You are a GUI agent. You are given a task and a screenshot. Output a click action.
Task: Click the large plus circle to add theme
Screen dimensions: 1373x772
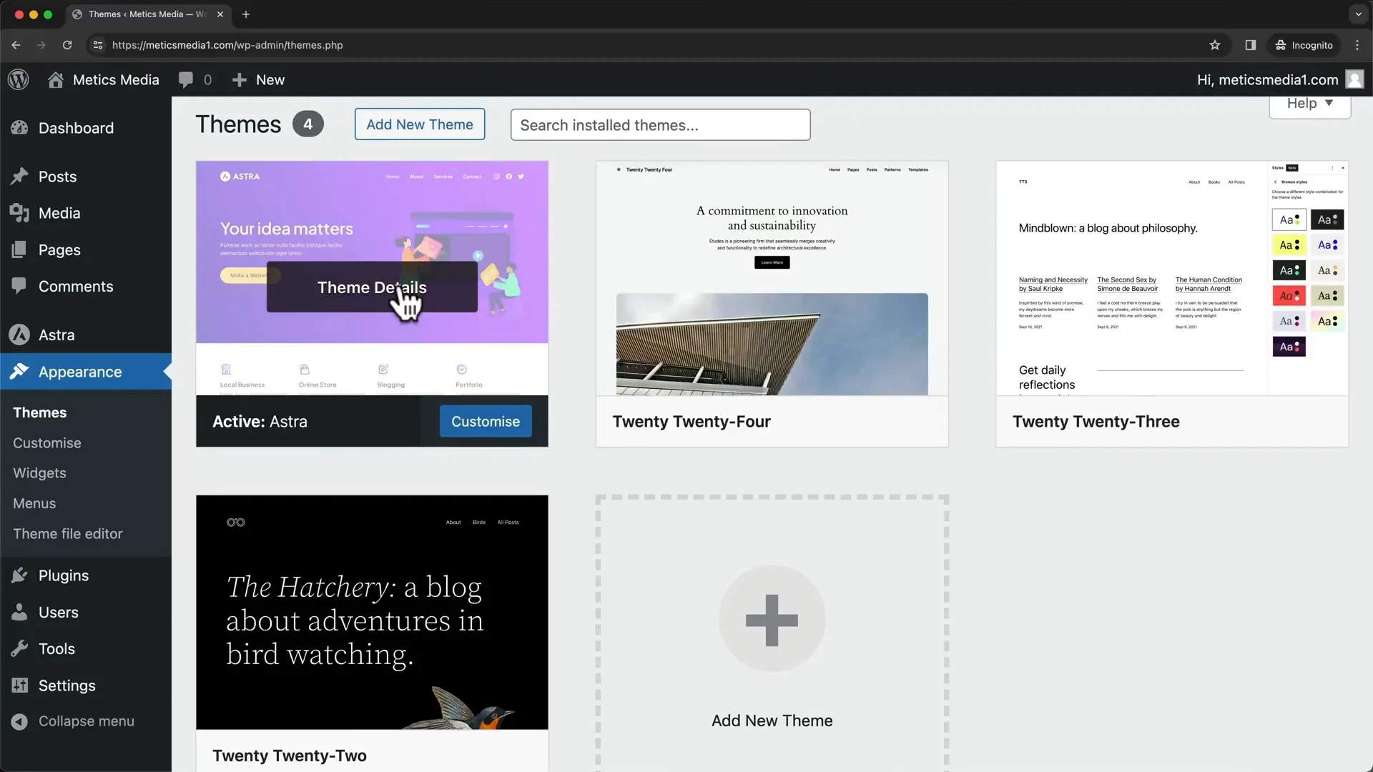772,619
